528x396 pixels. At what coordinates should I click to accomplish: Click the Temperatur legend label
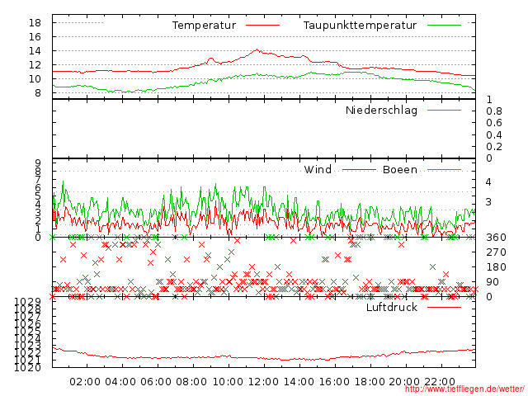204,26
